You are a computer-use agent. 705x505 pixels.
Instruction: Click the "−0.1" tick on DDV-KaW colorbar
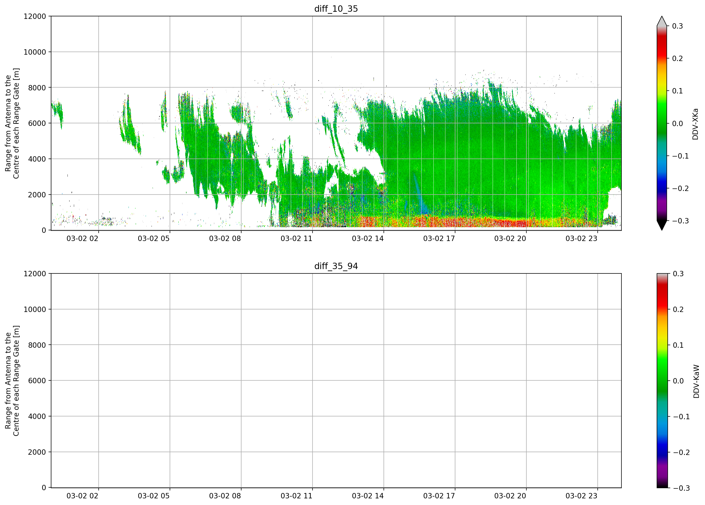[x=681, y=416]
